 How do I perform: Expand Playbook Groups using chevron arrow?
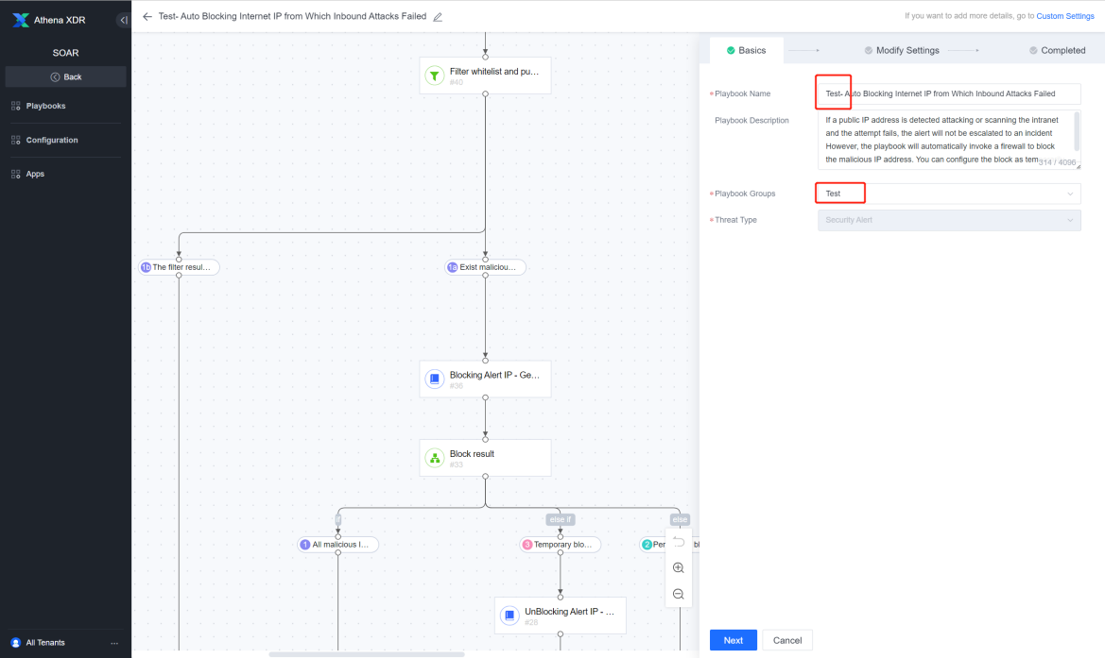1070,194
